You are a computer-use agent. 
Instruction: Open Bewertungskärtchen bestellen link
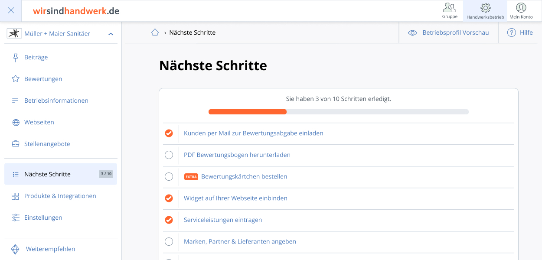(244, 176)
